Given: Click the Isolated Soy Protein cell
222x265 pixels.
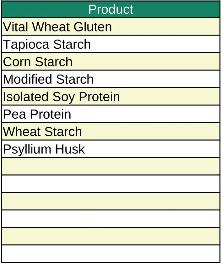Looking at the screenshot, I should (111, 97).
